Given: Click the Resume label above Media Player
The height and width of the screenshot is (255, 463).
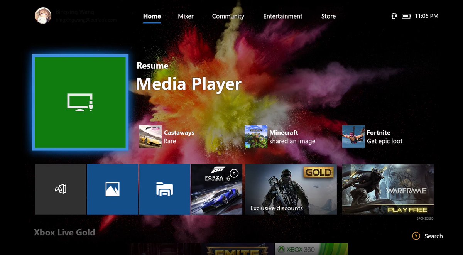Looking at the screenshot, I should click(152, 66).
